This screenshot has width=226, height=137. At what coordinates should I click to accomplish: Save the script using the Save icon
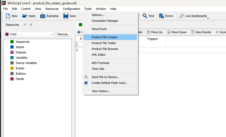(x=66, y=16)
